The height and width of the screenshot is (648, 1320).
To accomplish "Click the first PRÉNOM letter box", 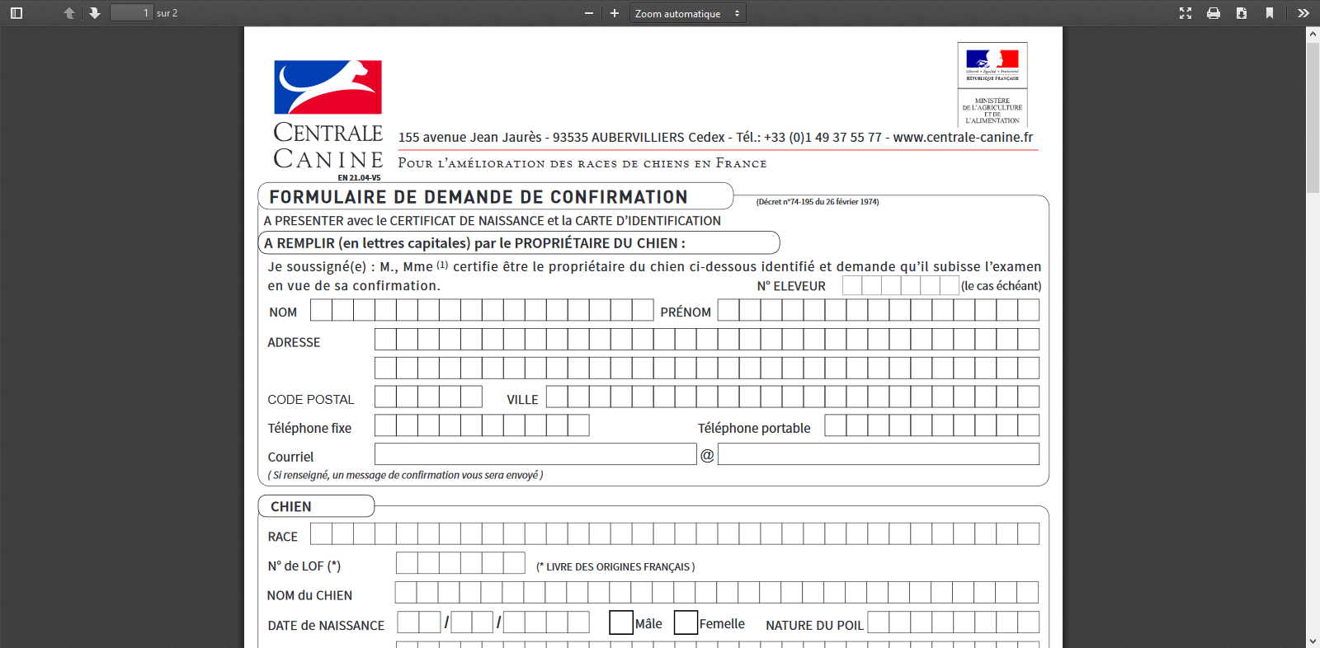I will (x=728, y=310).
